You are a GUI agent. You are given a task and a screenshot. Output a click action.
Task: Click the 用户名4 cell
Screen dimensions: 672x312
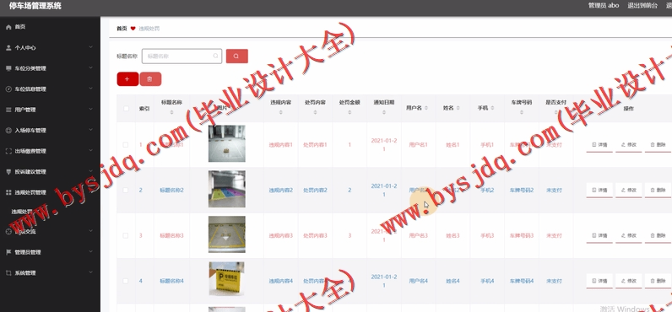pyautogui.click(x=418, y=281)
